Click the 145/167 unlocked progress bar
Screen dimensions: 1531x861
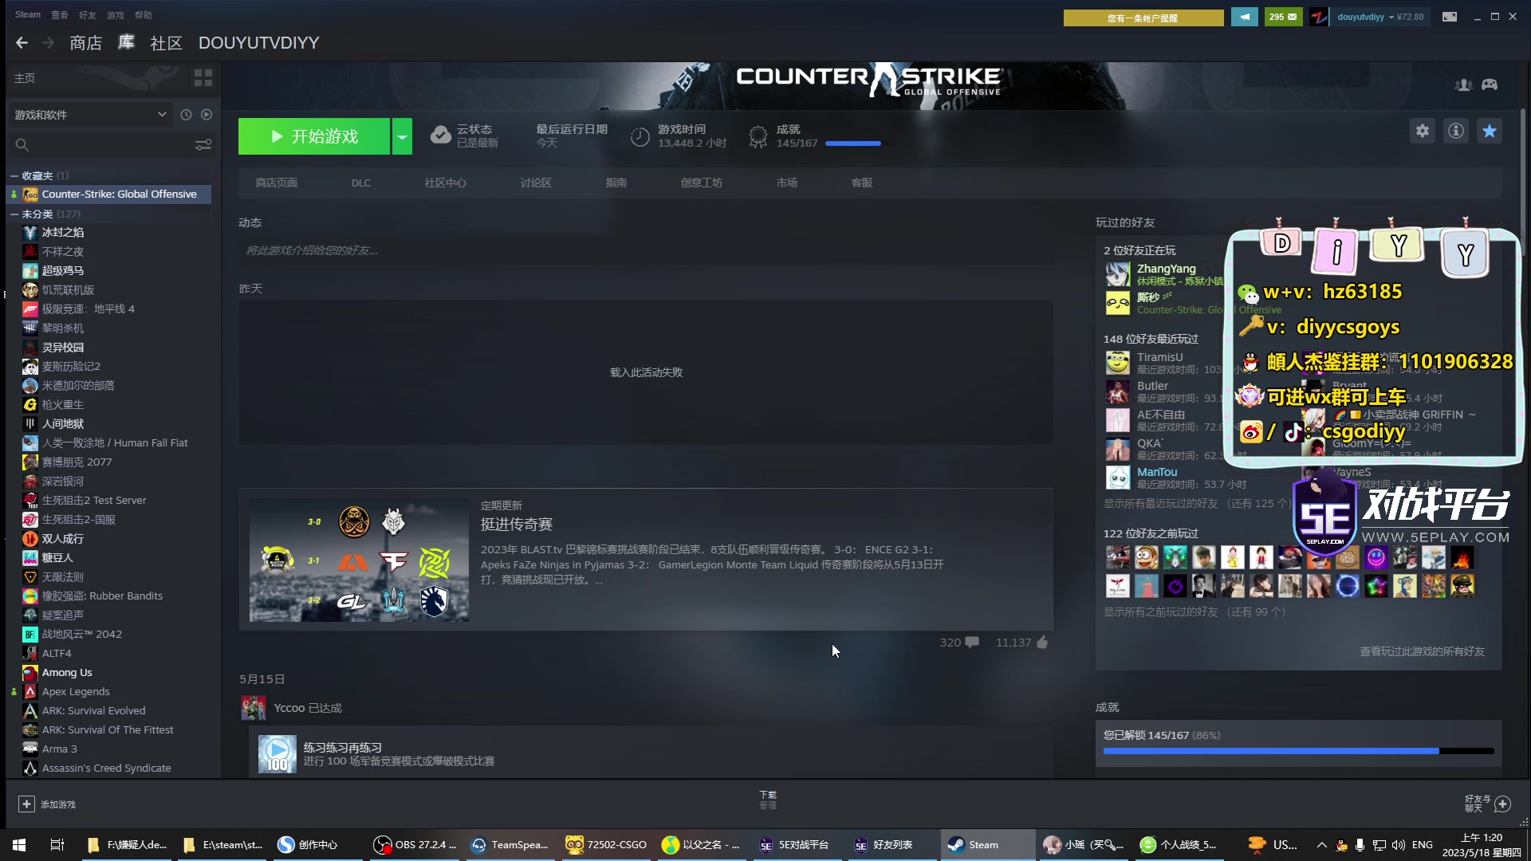(x=1298, y=751)
